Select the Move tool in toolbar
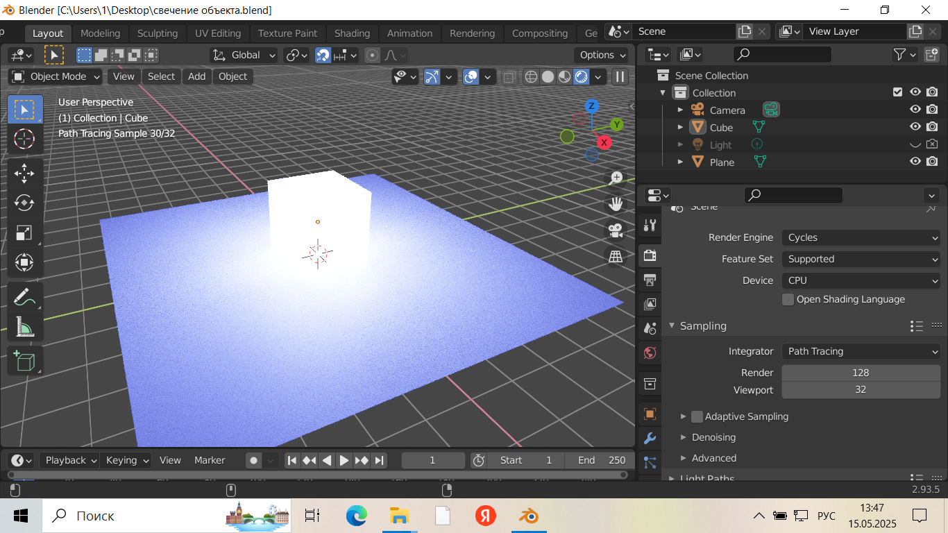 pyautogui.click(x=24, y=173)
